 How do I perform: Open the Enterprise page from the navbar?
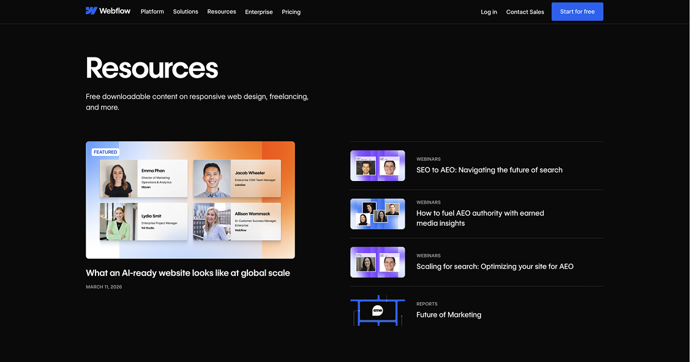coord(259,12)
